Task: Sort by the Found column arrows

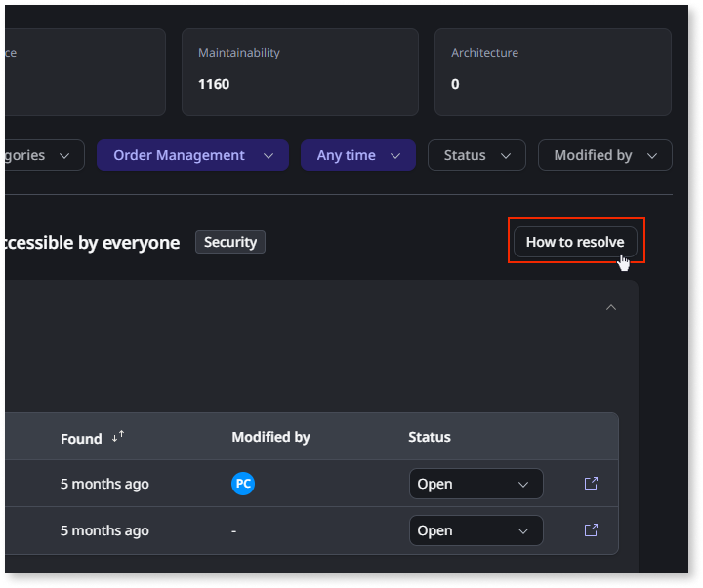Action: tap(118, 438)
